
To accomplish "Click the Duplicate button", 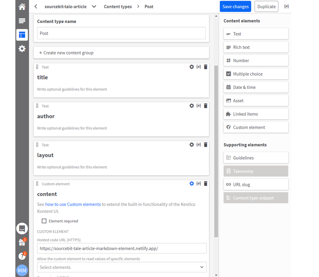I will tap(266, 6).
